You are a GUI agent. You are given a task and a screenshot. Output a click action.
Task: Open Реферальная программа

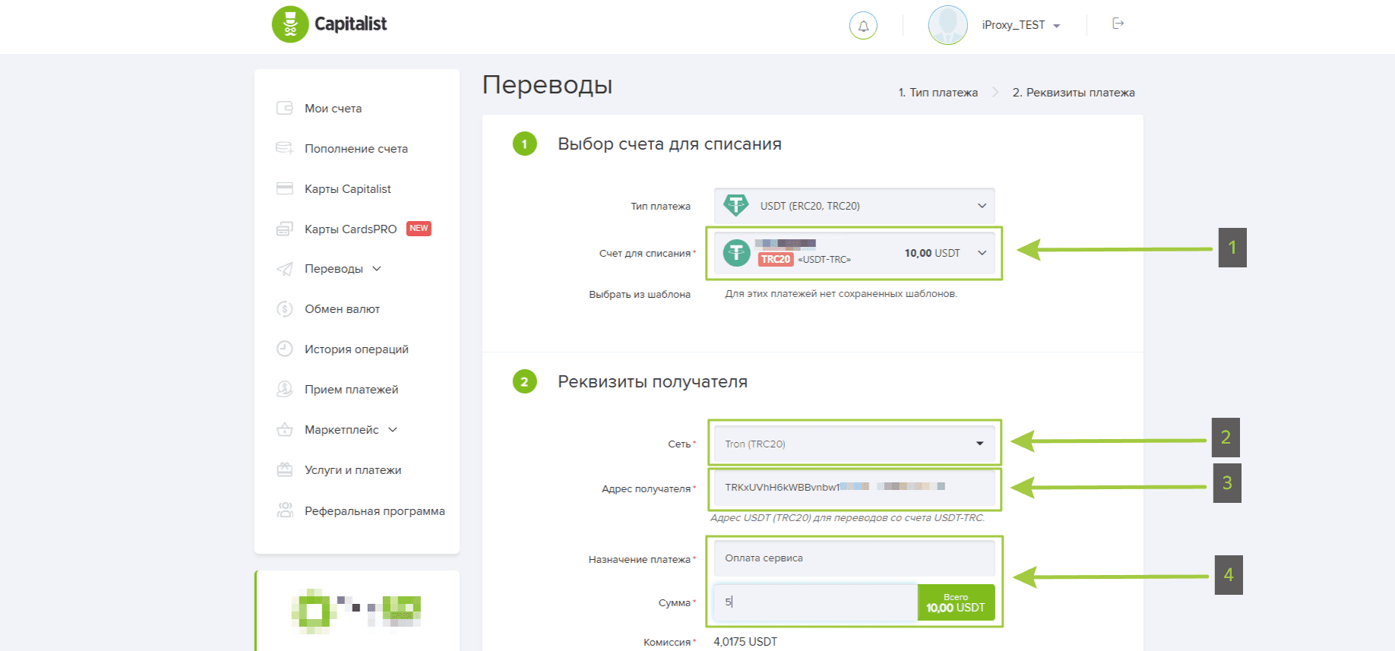coord(375,511)
